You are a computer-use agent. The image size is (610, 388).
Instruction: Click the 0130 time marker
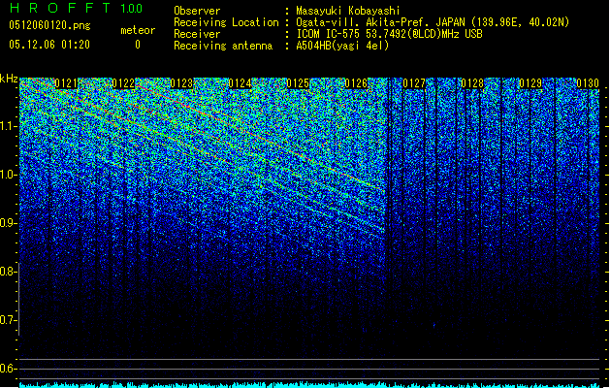[x=588, y=83]
